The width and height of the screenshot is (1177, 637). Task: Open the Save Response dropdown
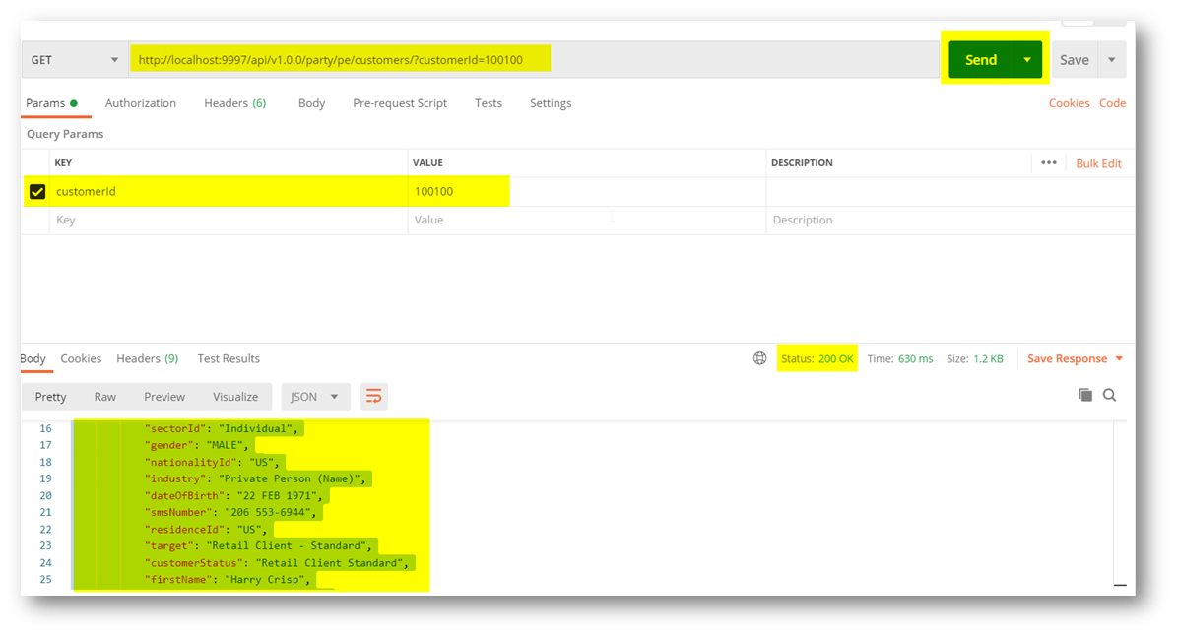click(1075, 359)
